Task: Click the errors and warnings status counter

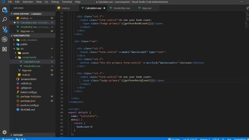Action: click(x=21, y=139)
